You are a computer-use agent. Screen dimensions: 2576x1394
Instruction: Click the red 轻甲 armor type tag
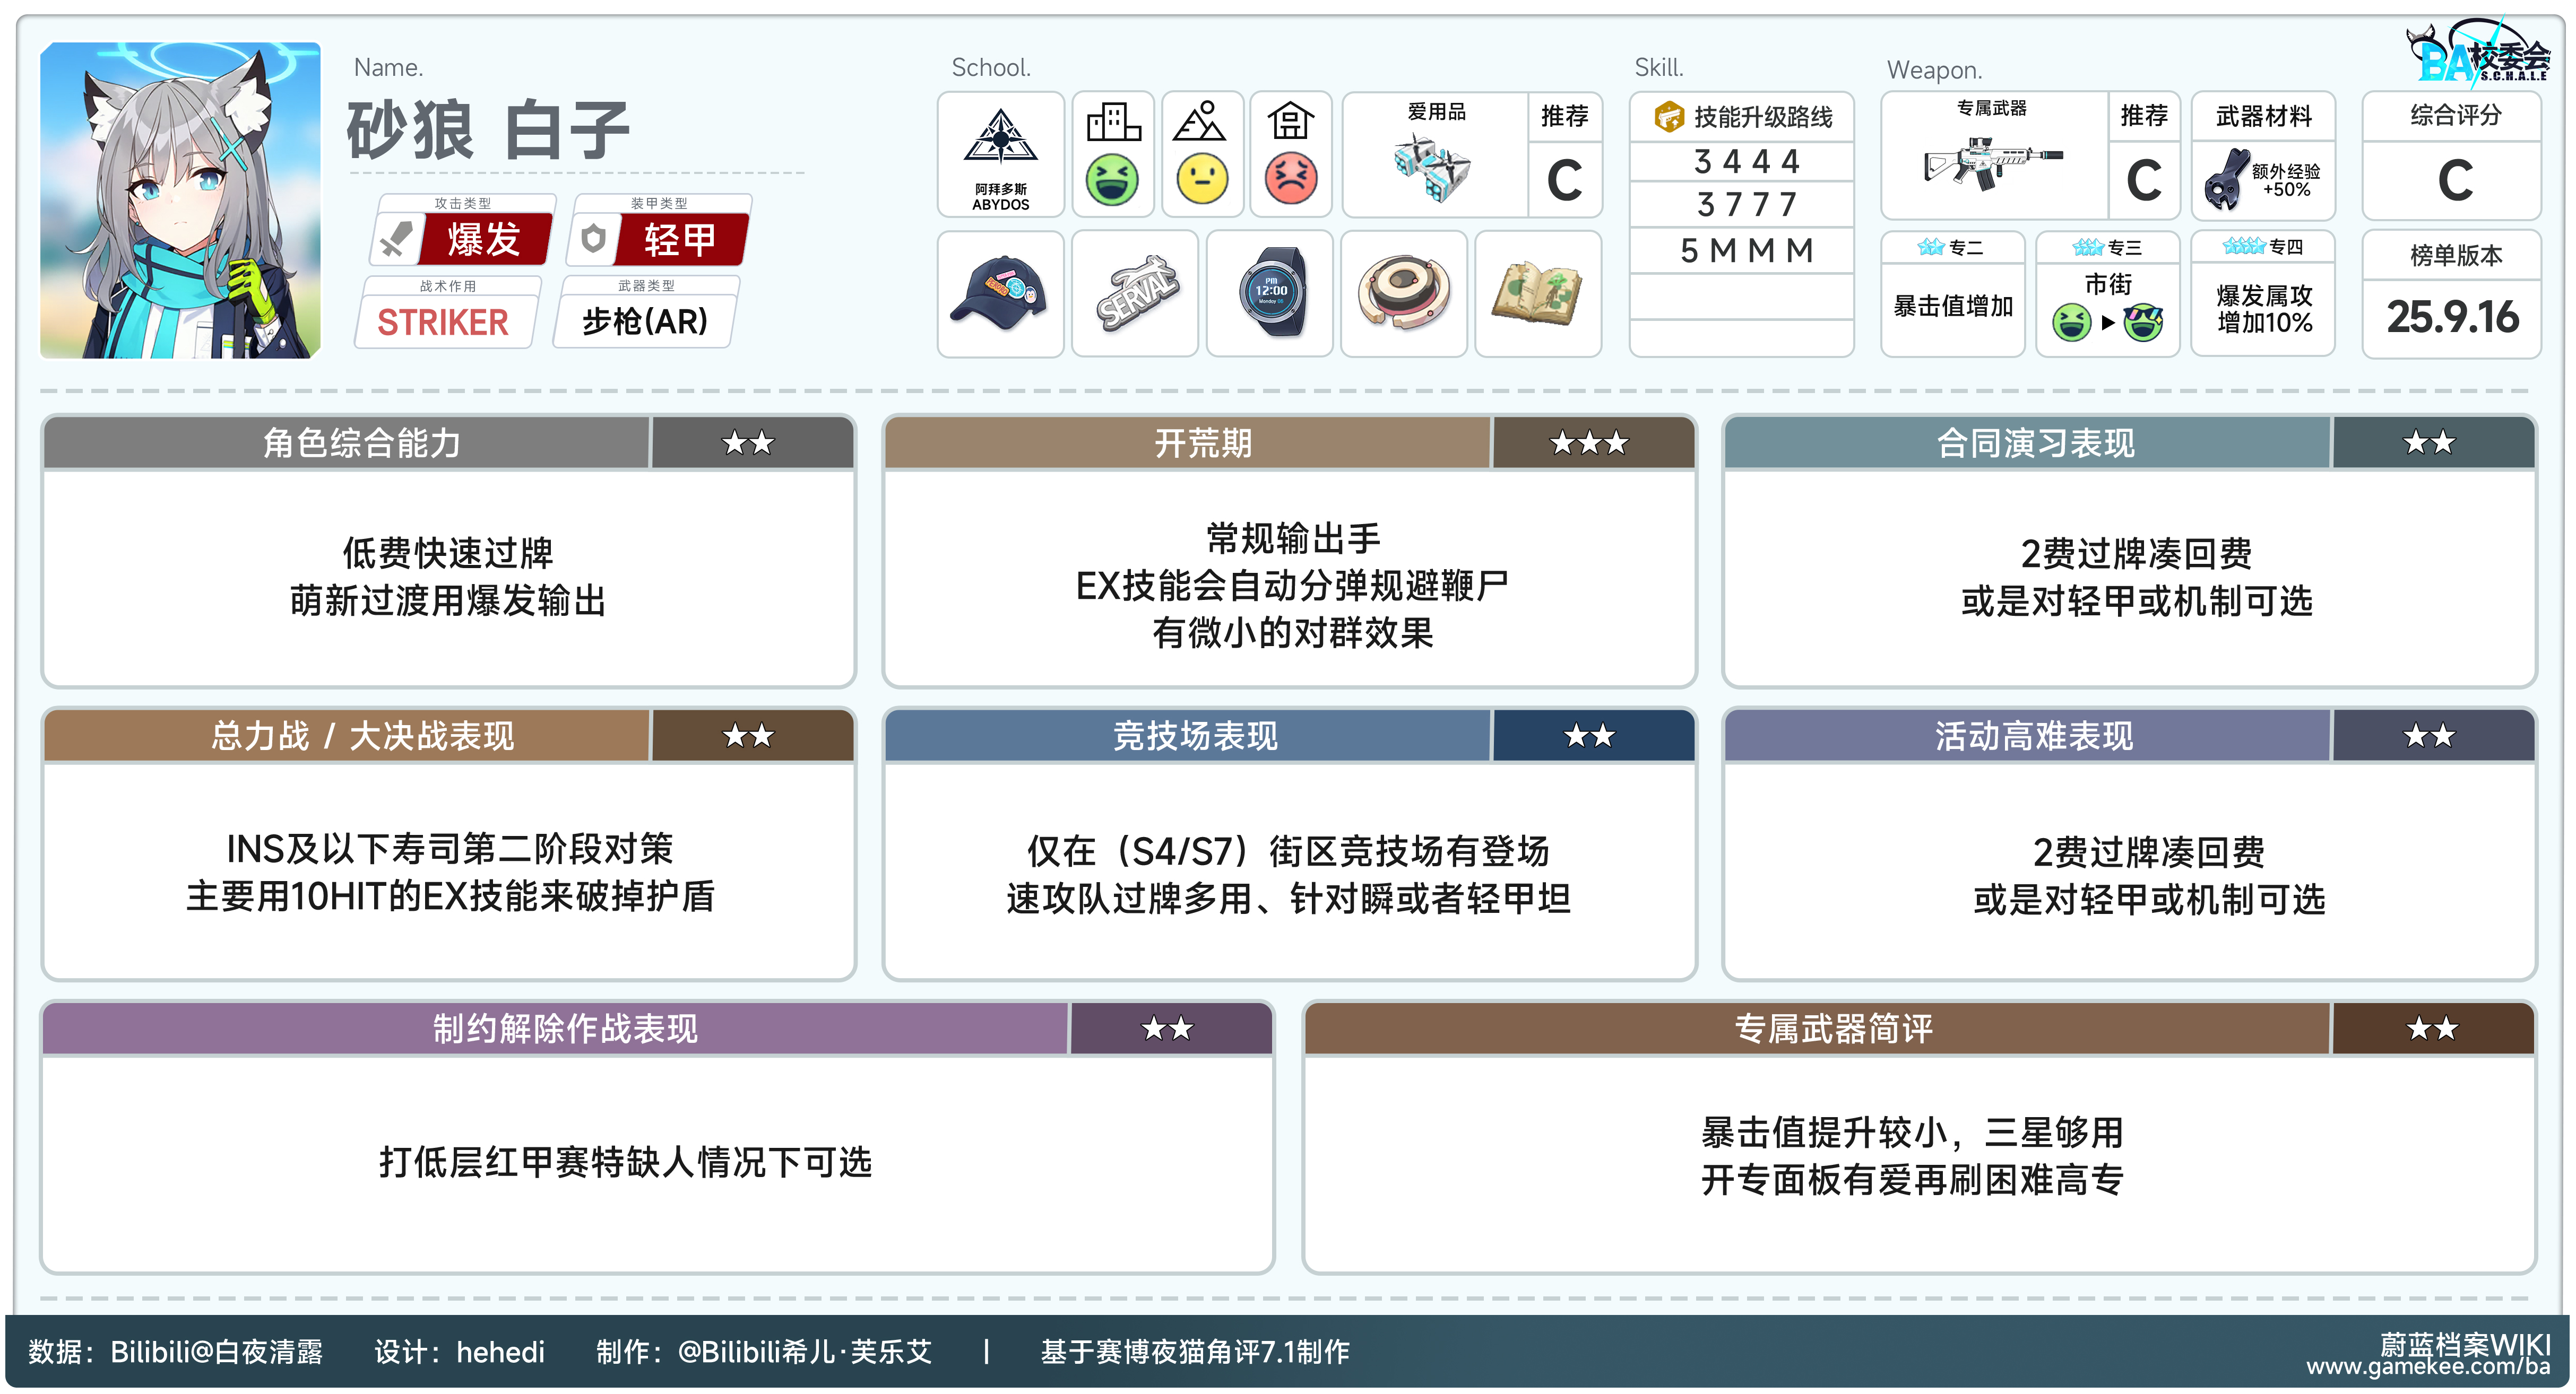(680, 240)
